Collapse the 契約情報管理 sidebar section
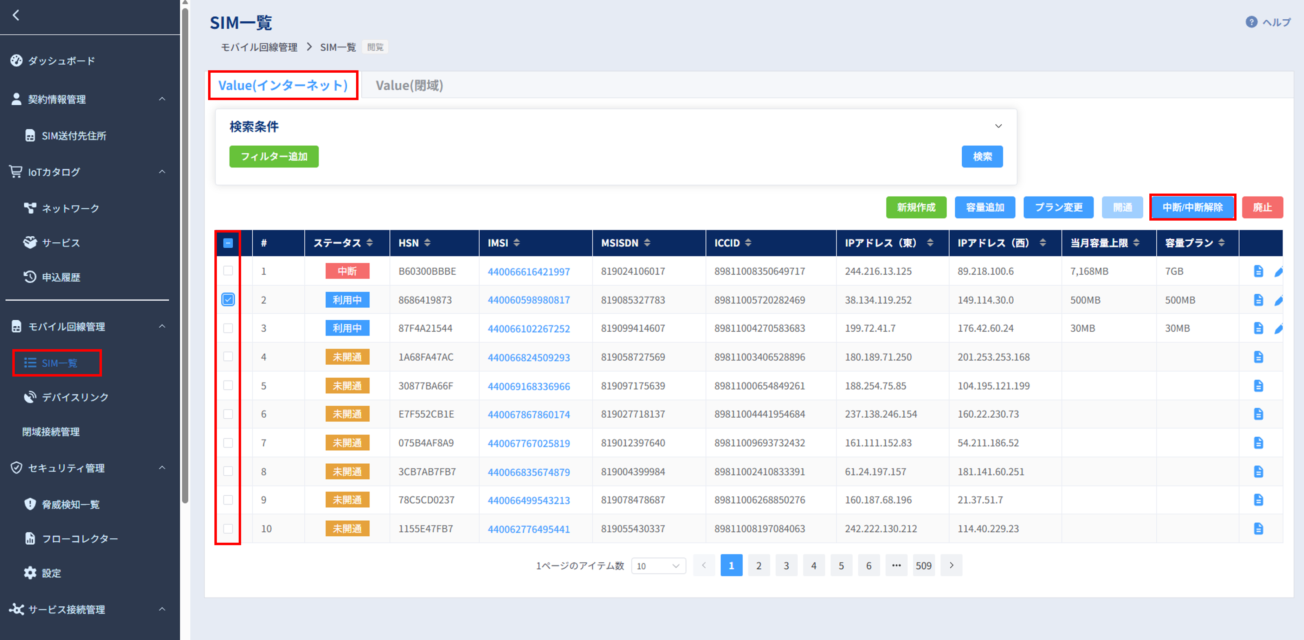 click(162, 99)
